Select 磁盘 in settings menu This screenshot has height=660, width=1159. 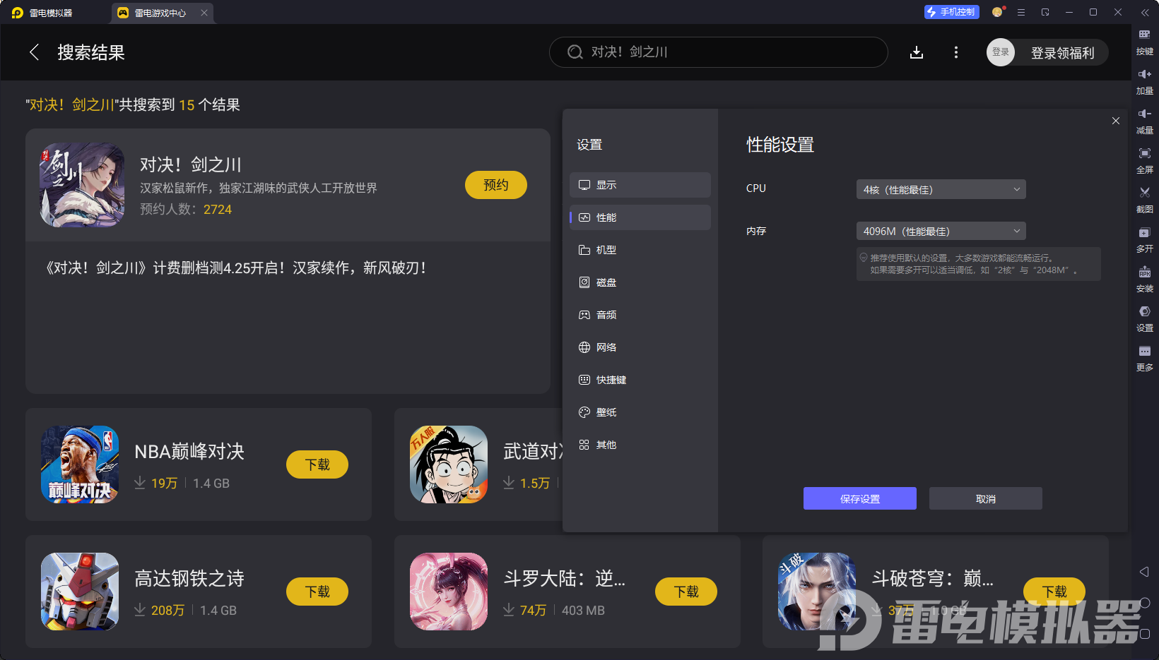[x=640, y=282]
